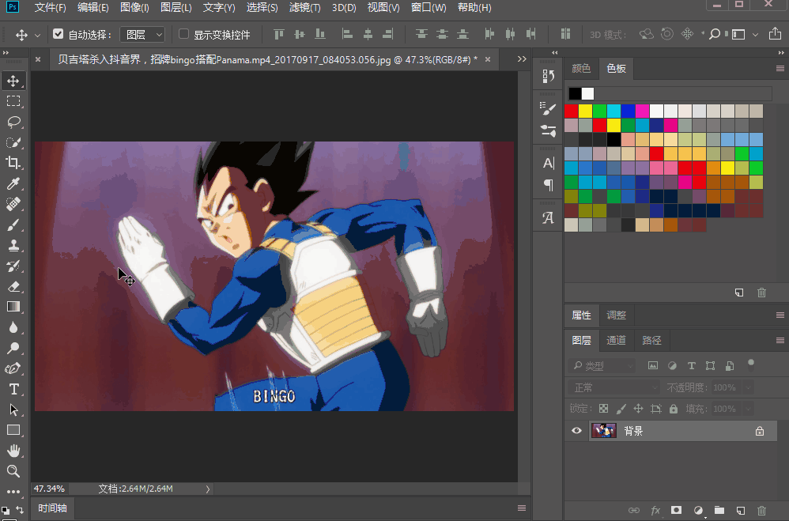This screenshot has height=521, width=789.
Task: Toggle lock all padlock button
Action: click(x=674, y=409)
